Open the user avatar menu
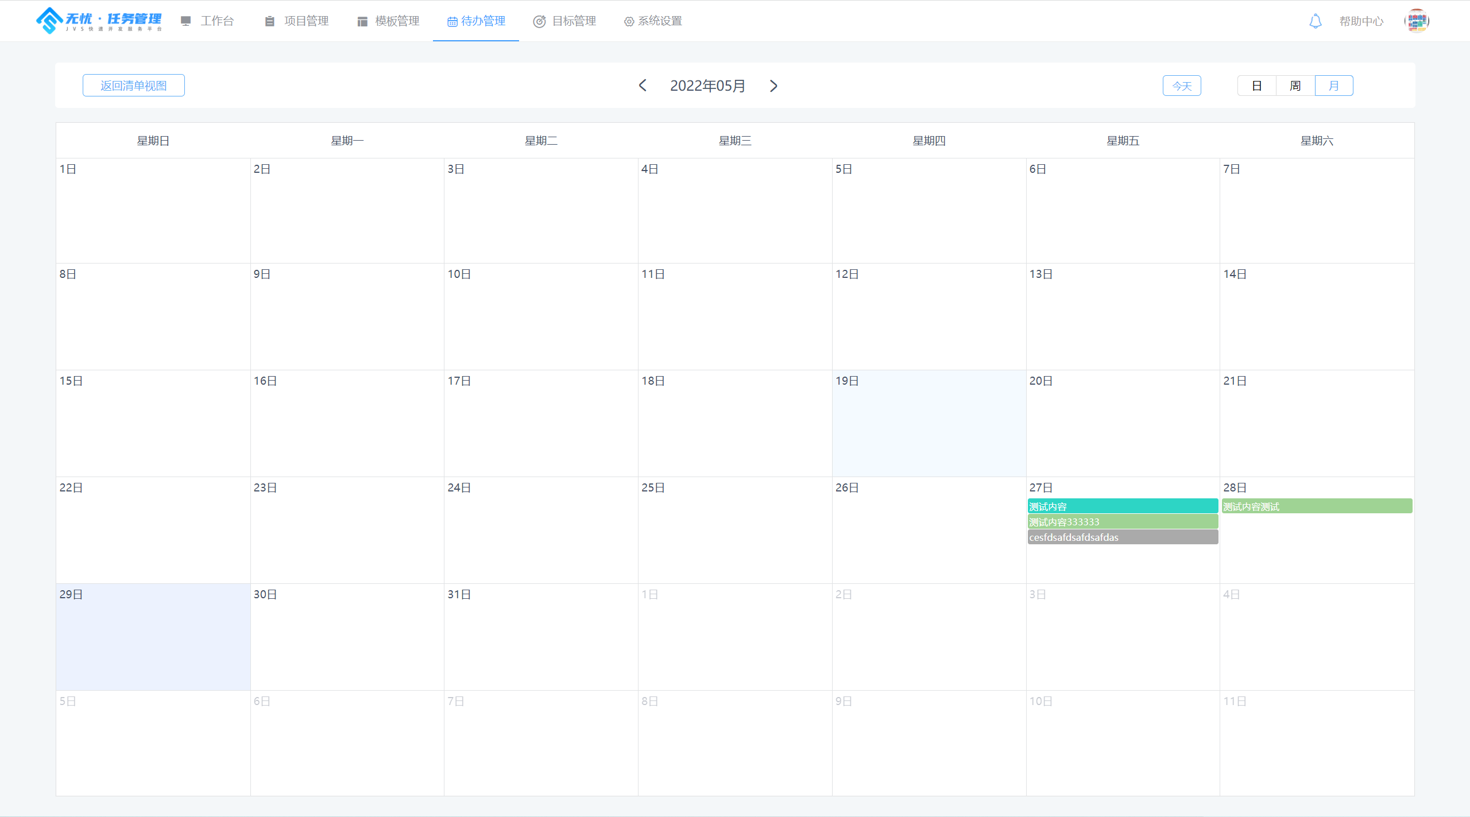The image size is (1470, 817). click(x=1417, y=21)
